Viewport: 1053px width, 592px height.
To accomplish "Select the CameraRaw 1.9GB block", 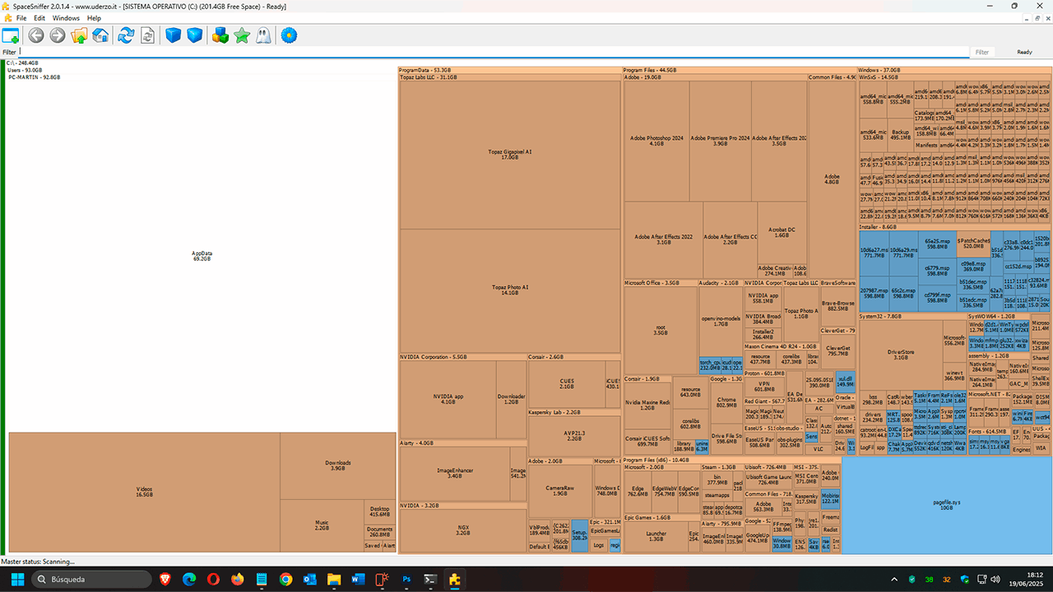I will pyautogui.click(x=560, y=491).
